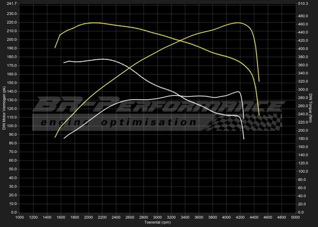Screen dimensions: 318x227
Task: Click the 100.0 label on left power axis
Action: click(x=11, y=126)
